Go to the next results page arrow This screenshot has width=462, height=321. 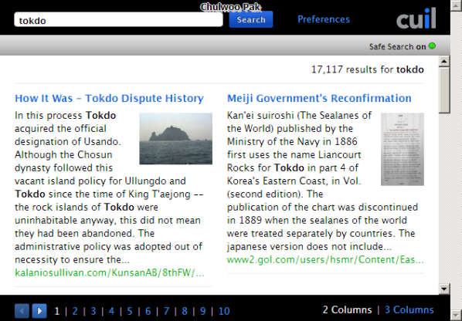click(39, 311)
